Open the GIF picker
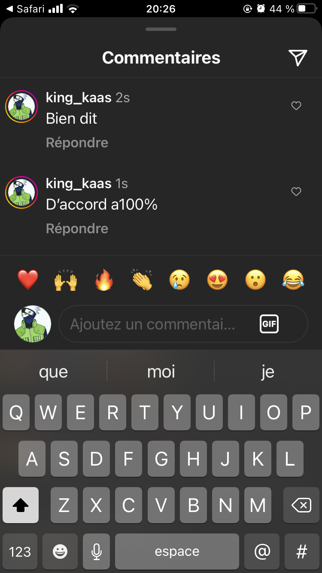The height and width of the screenshot is (573, 322). click(x=269, y=324)
